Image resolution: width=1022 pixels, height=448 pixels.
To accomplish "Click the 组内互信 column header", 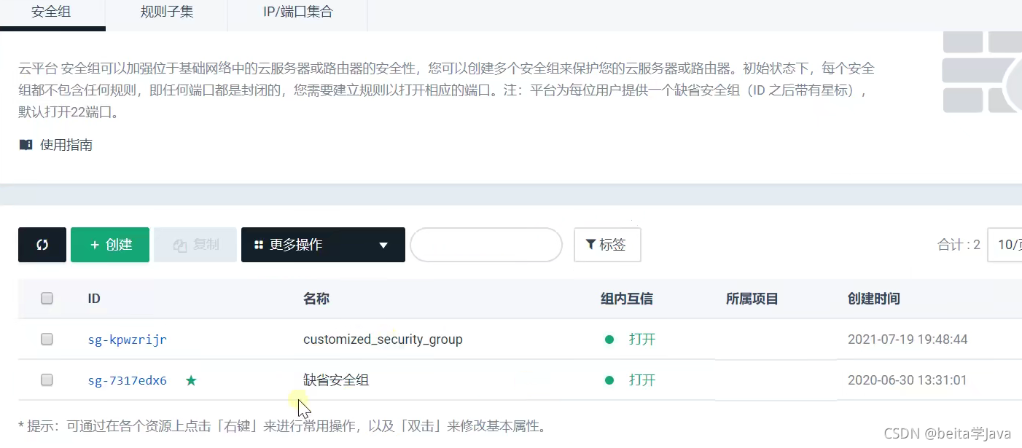I will click(x=627, y=299).
